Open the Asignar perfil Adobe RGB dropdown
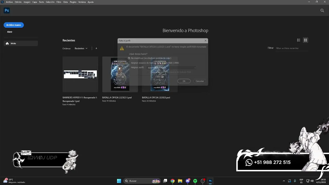 point(171,68)
